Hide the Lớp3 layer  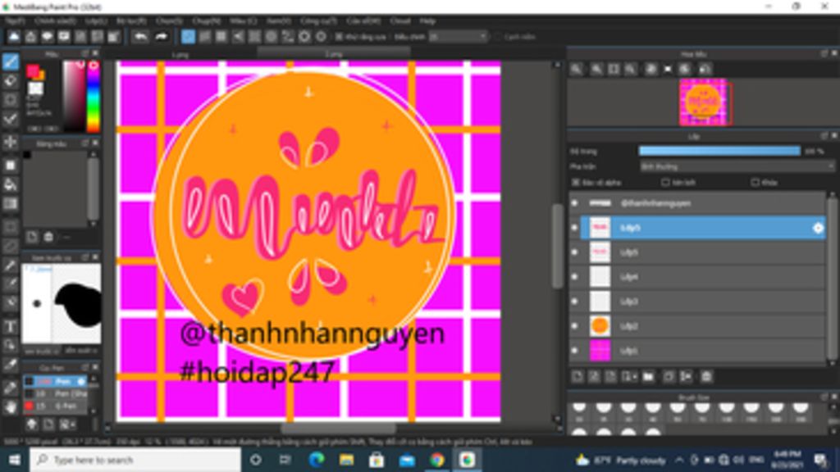575,302
